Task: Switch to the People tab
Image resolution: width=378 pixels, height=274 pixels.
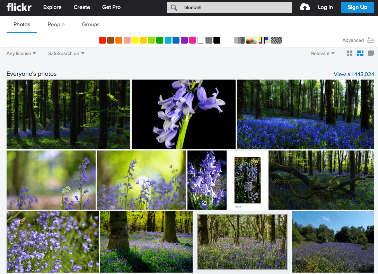Action: [x=56, y=25]
